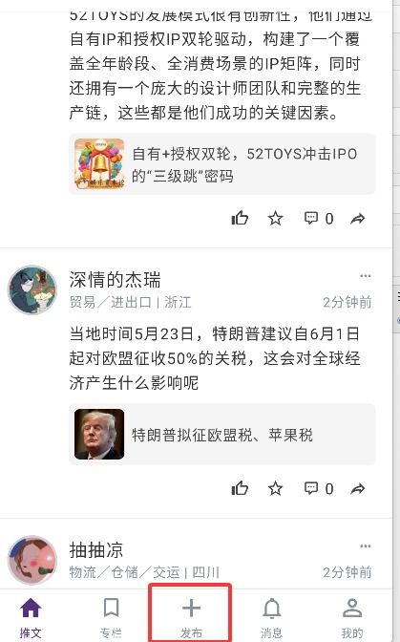Like the 52TOYS post with thumbs-up icon
Viewport: 400px width, 642px height.
point(240,218)
